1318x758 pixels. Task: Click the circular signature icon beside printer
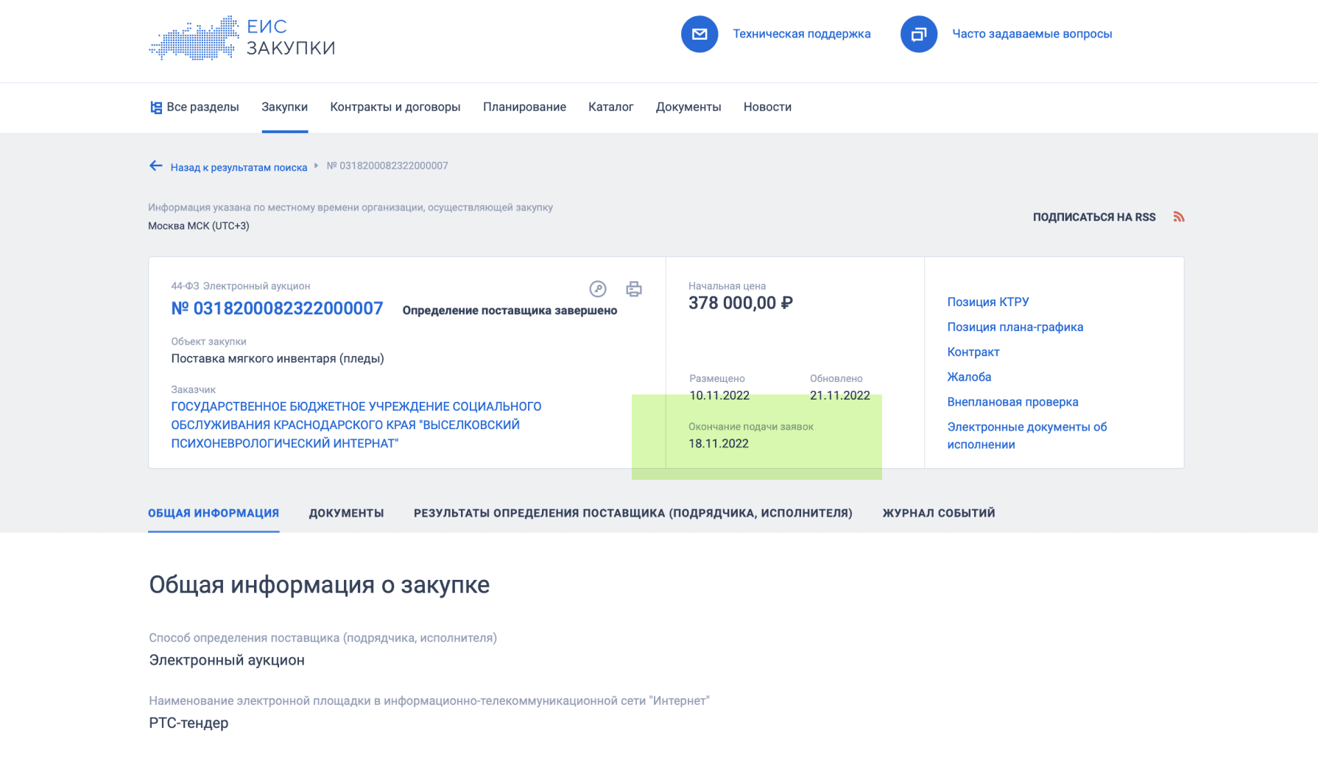(597, 289)
